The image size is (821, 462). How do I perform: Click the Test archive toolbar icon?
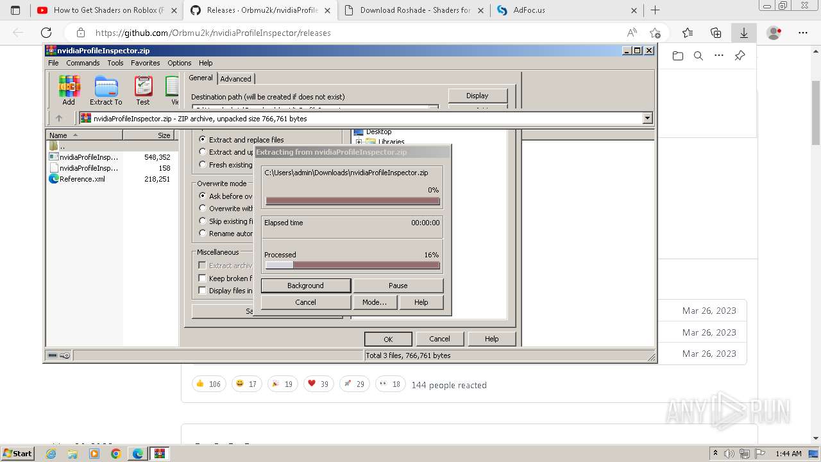click(143, 90)
